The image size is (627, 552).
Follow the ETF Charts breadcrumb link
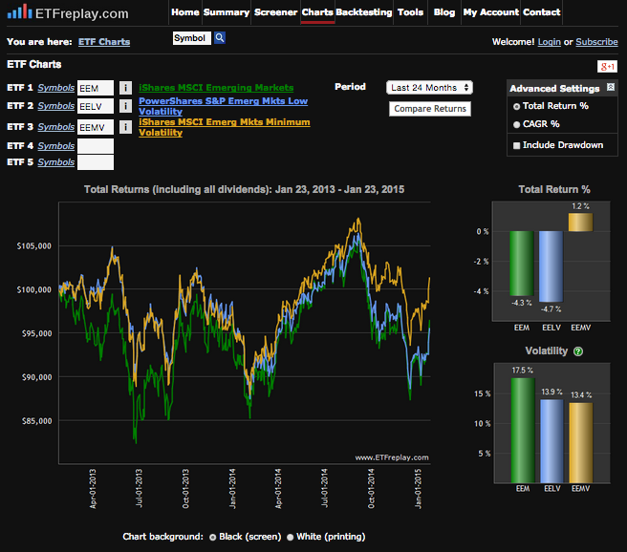coord(104,42)
